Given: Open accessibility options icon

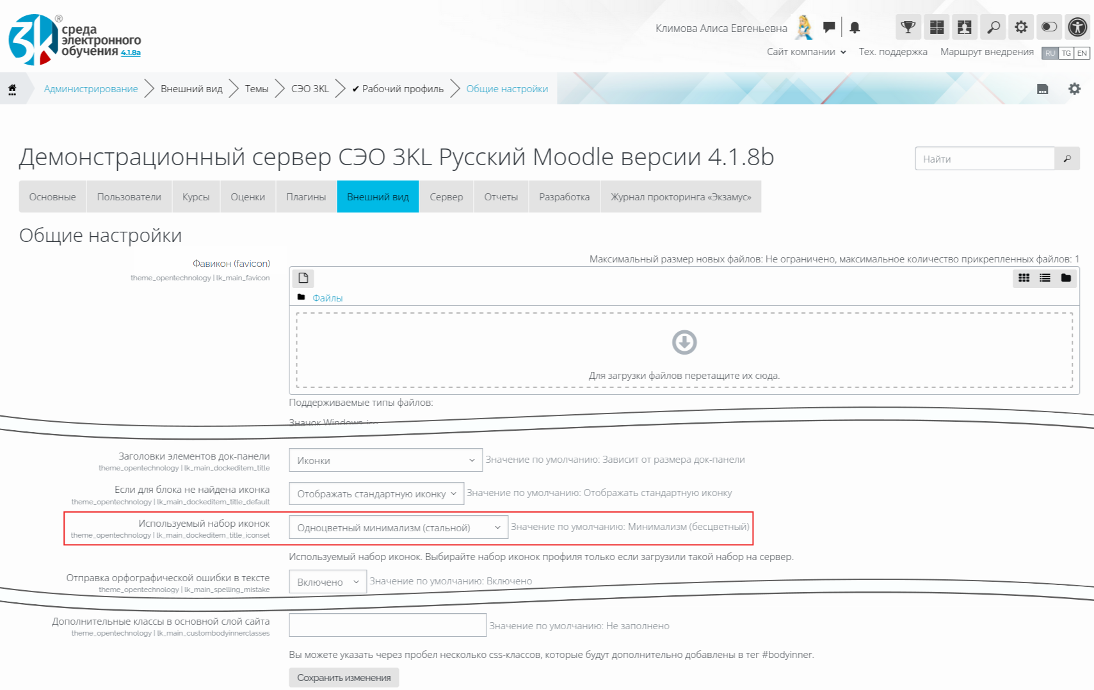Looking at the screenshot, I should click(x=1077, y=27).
